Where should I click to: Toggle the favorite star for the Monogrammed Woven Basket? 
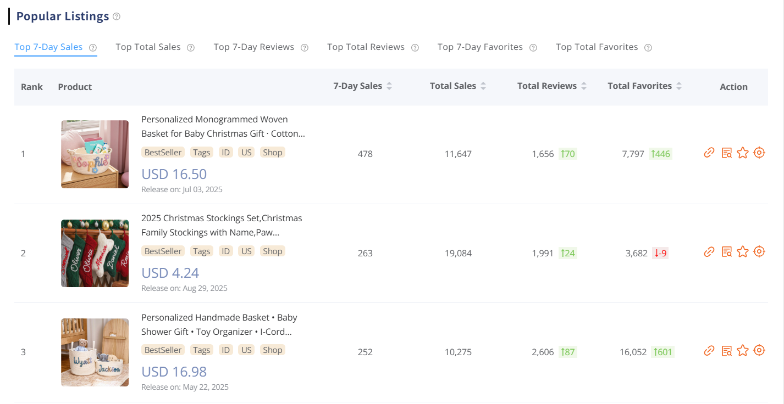coord(743,153)
